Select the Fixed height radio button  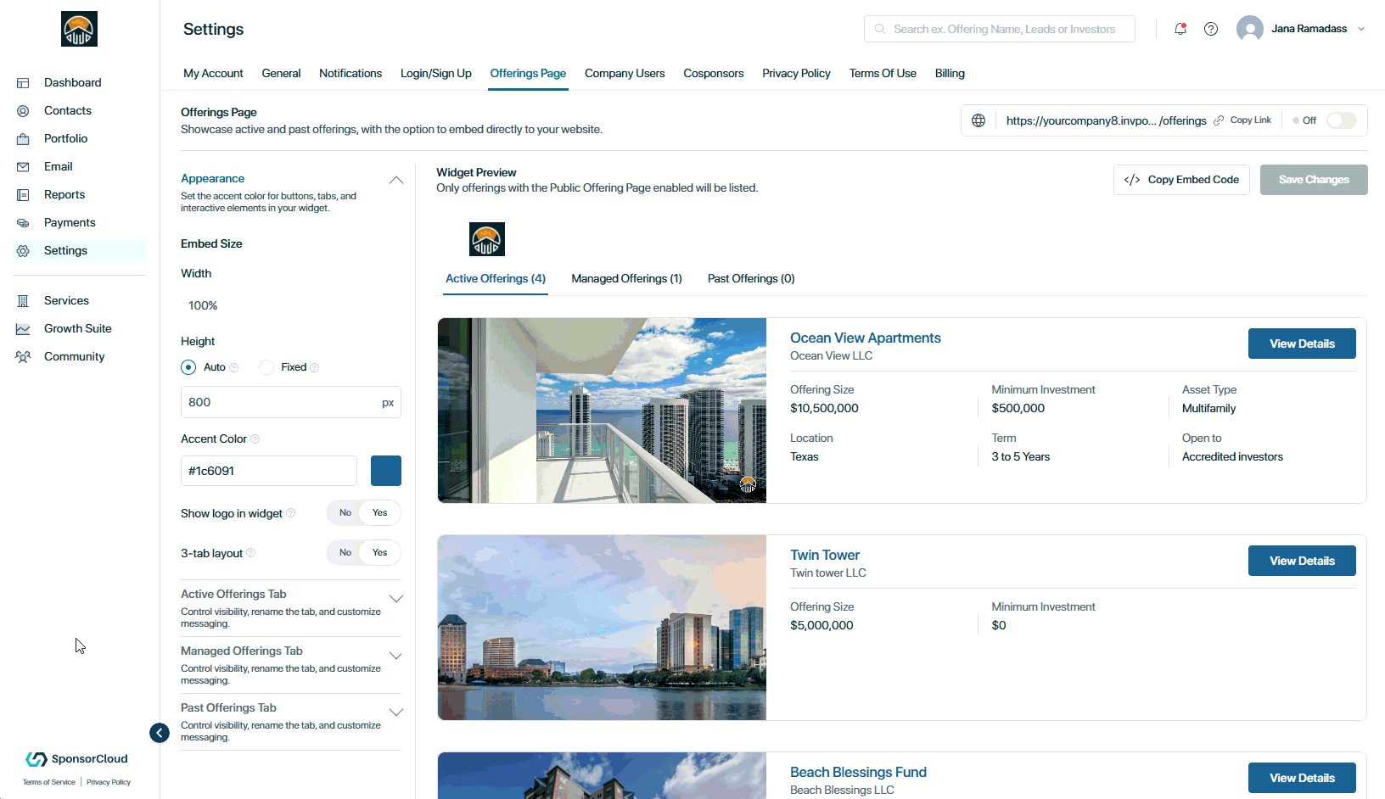coord(266,367)
